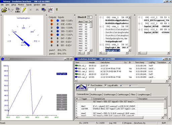Click the yellow question mark help icon
The height and width of the screenshot is (125, 172).
[x=57, y=10]
